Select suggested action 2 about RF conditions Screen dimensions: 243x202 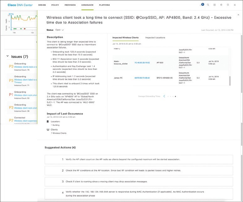(139, 171)
